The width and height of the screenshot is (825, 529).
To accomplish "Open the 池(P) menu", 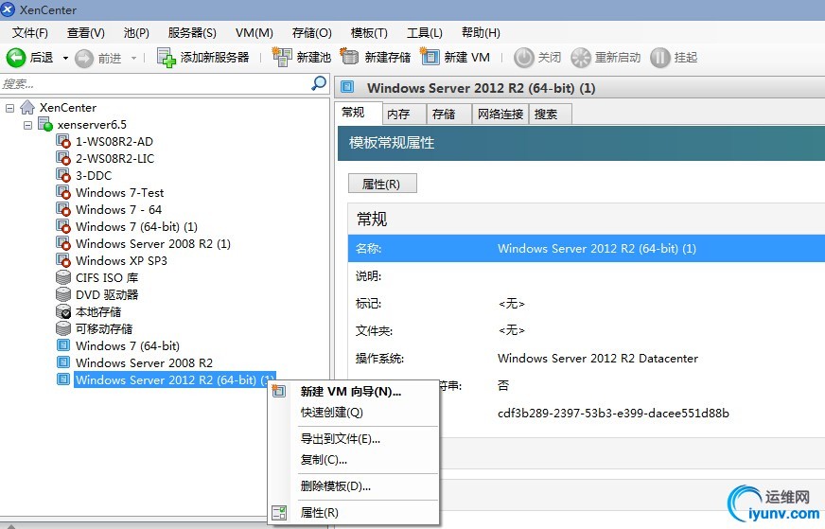I will (136, 32).
